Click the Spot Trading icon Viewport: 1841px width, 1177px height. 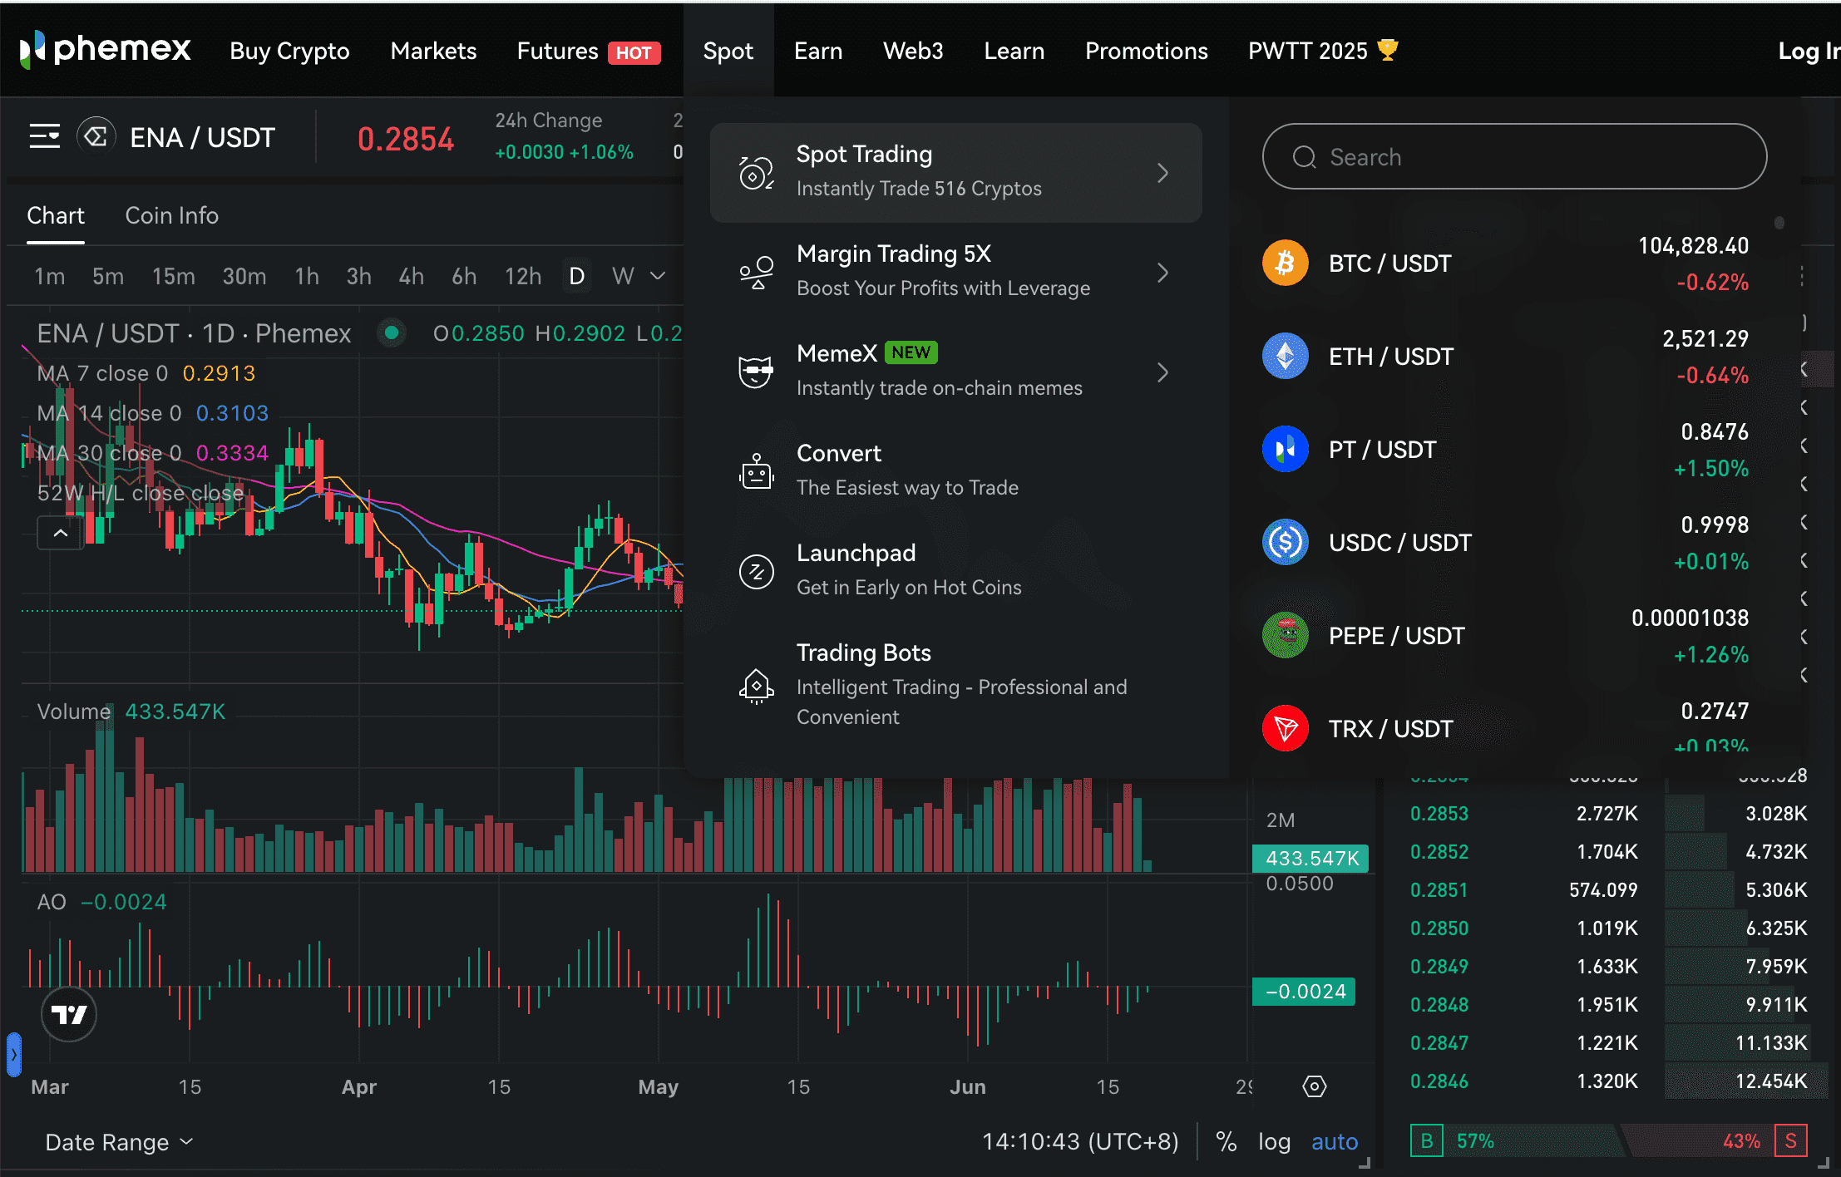point(757,173)
